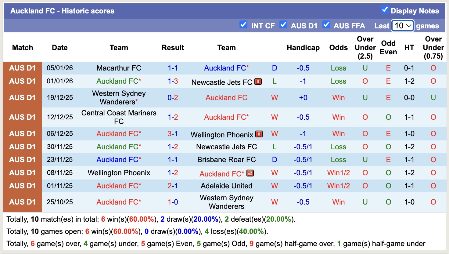Open the Last games count dropdown

coord(402,26)
